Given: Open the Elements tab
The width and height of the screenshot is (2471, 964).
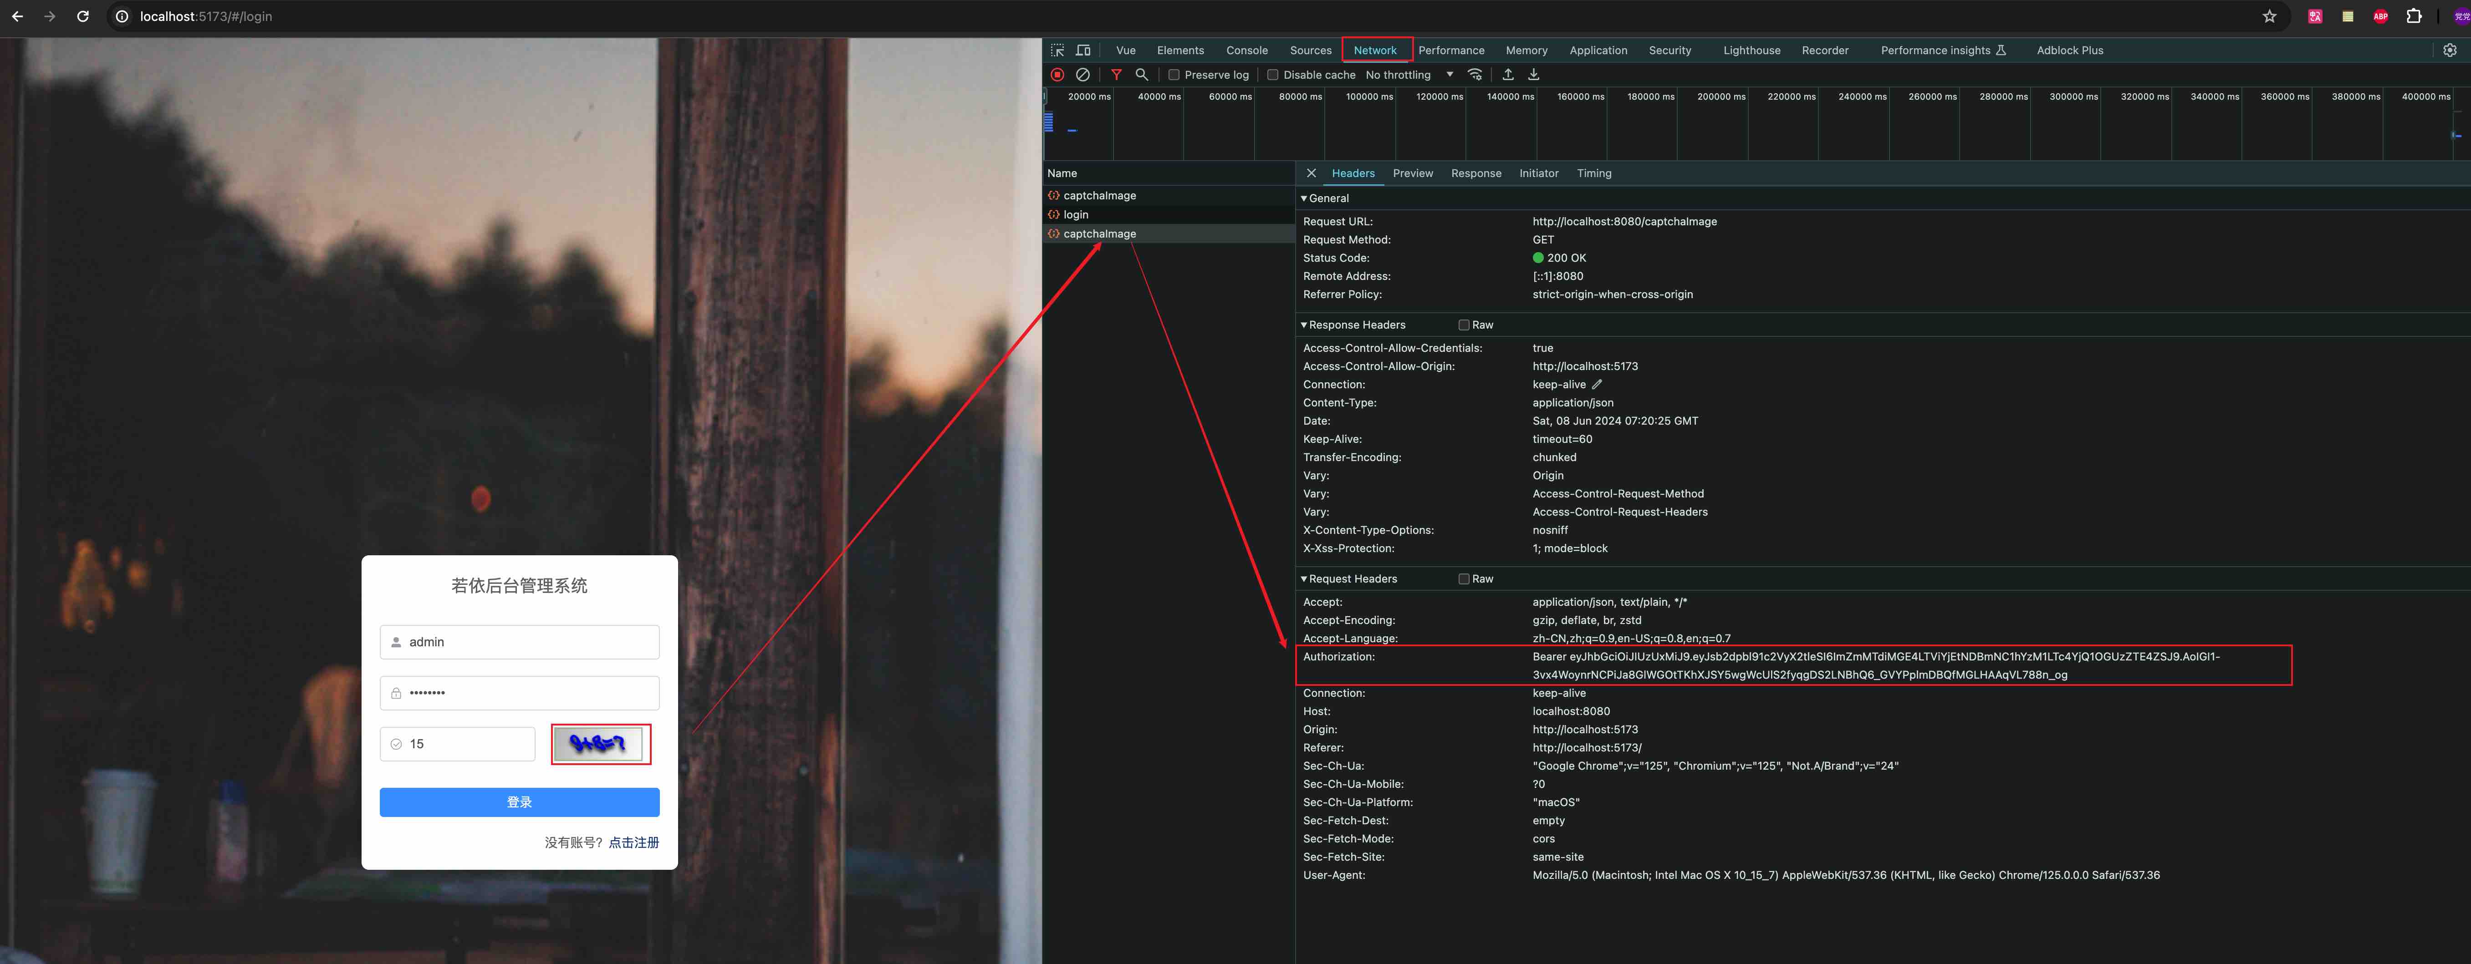Looking at the screenshot, I should coord(1181,51).
